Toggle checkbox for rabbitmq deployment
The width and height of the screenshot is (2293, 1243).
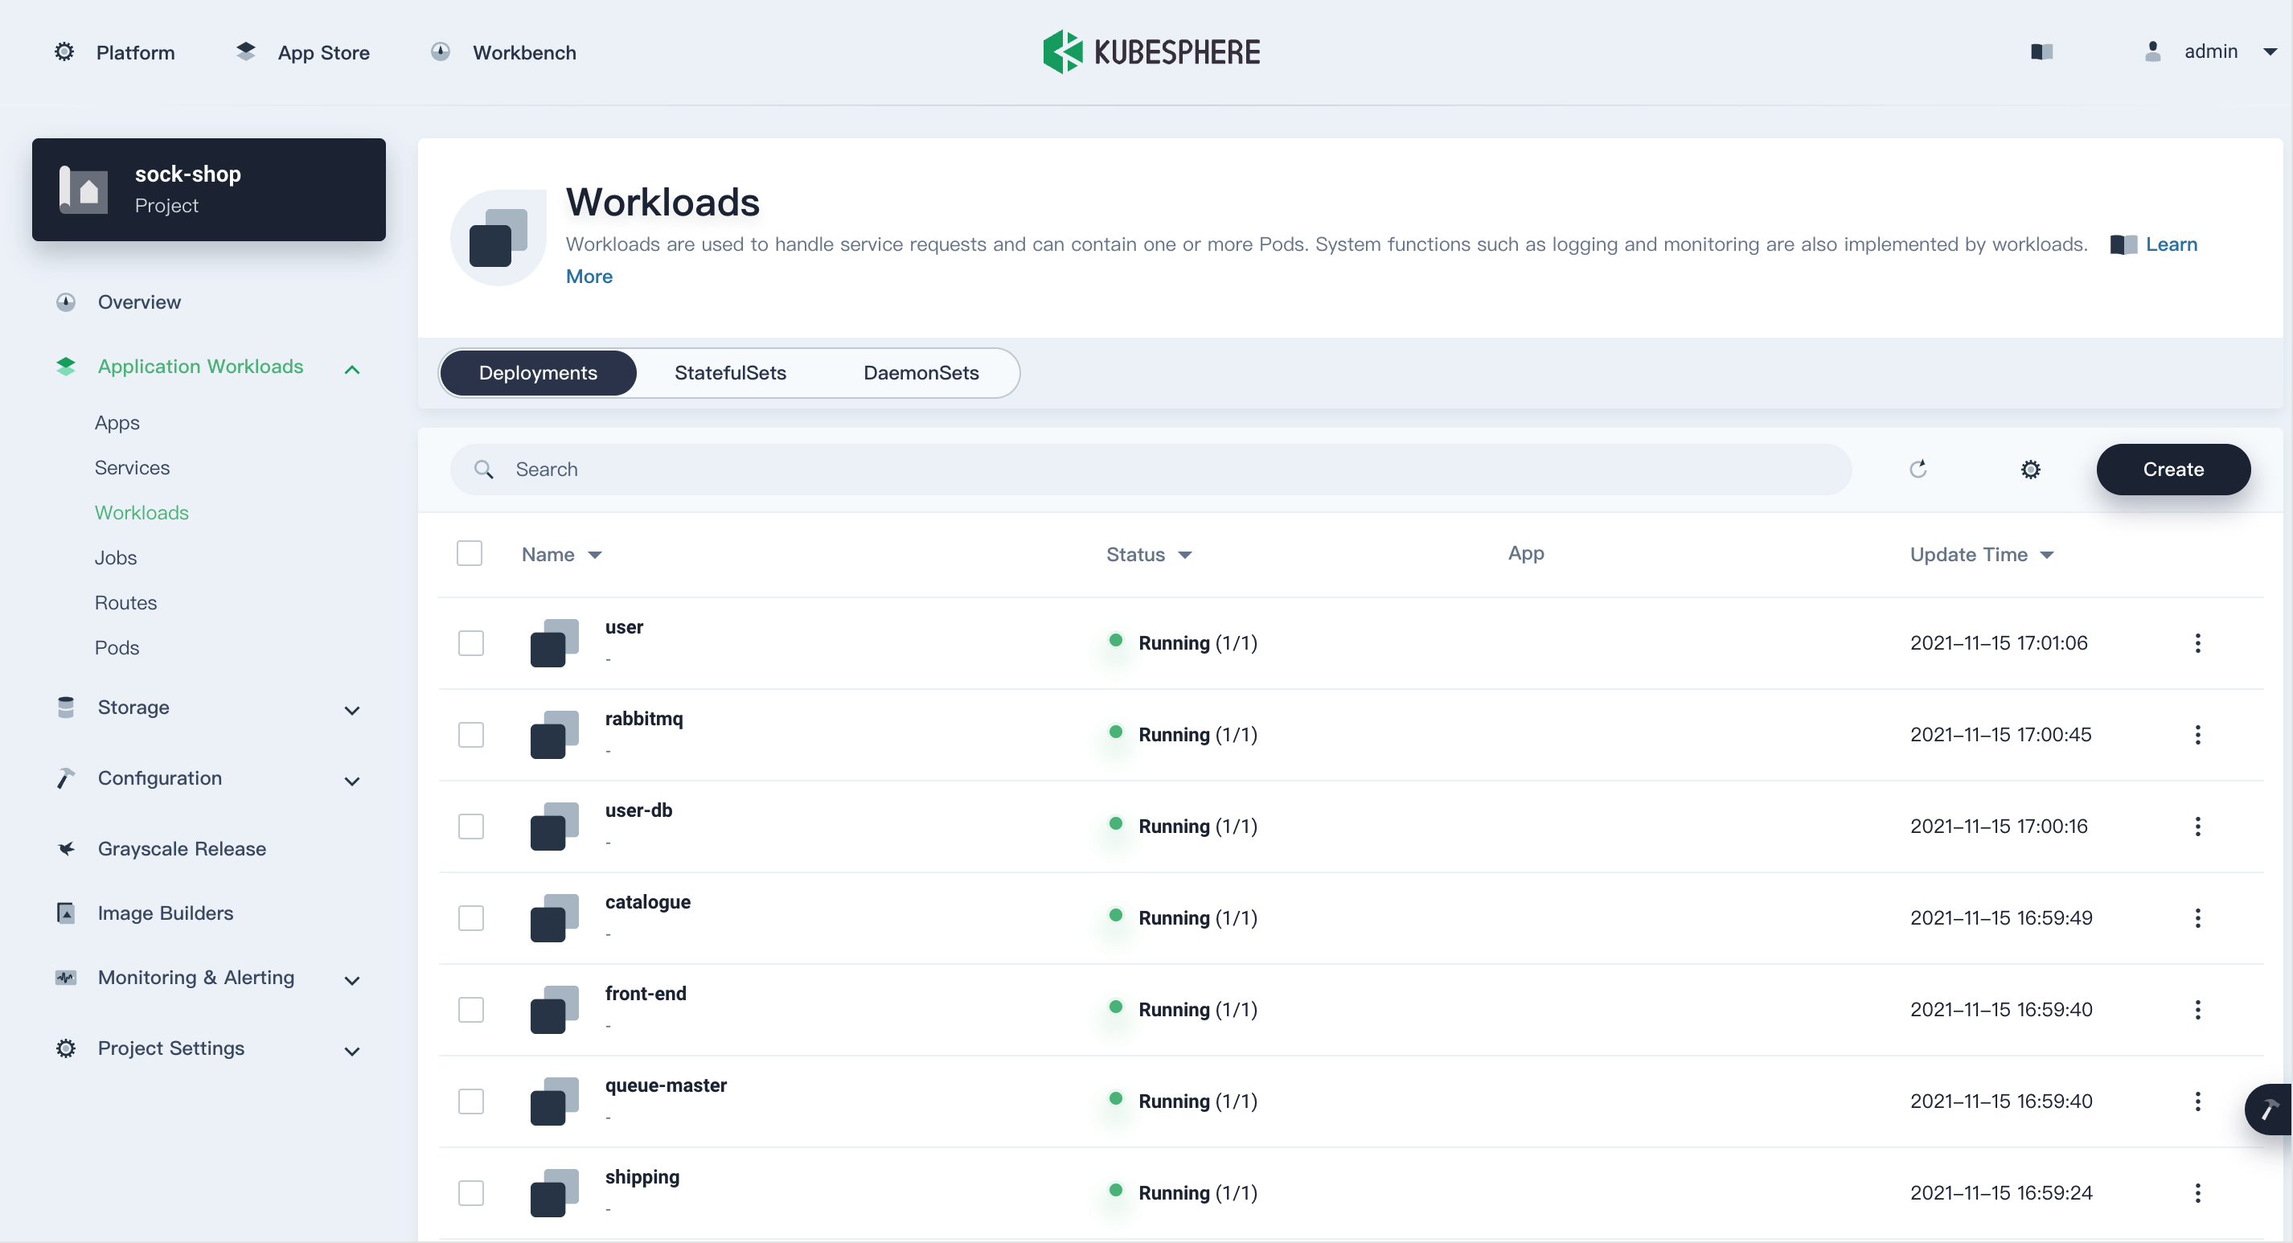coord(470,735)
